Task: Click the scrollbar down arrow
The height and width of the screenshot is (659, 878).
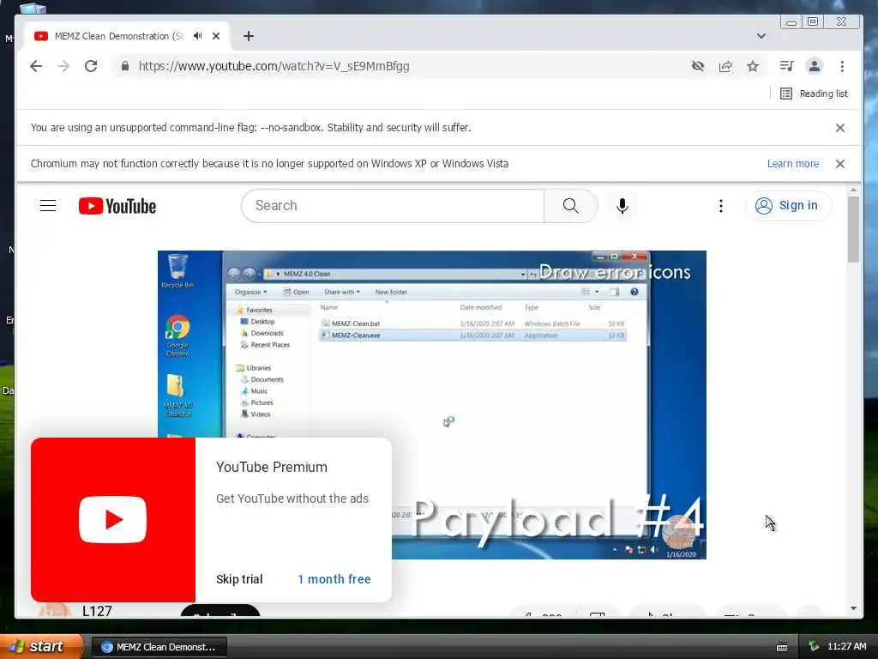Action: (x=853, y=608)
